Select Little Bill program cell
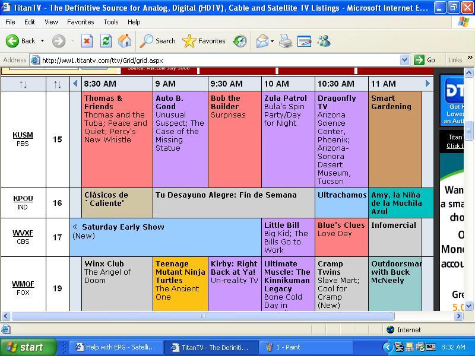 (288, 237)
